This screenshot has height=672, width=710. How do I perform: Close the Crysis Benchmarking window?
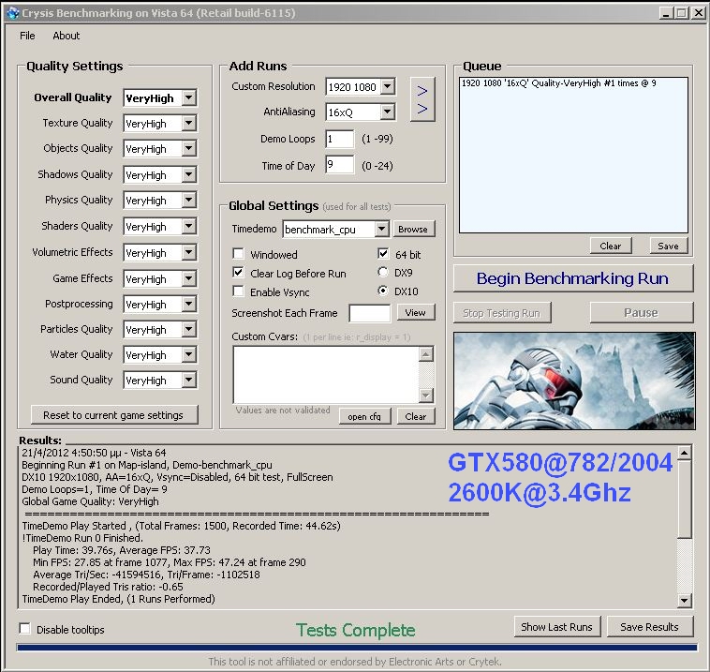[x=698, y=13]
